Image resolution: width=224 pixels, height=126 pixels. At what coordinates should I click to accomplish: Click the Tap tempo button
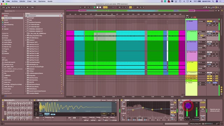[8, 7]
